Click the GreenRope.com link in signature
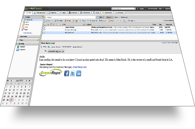The image size is (195, 129). (80, 67)
